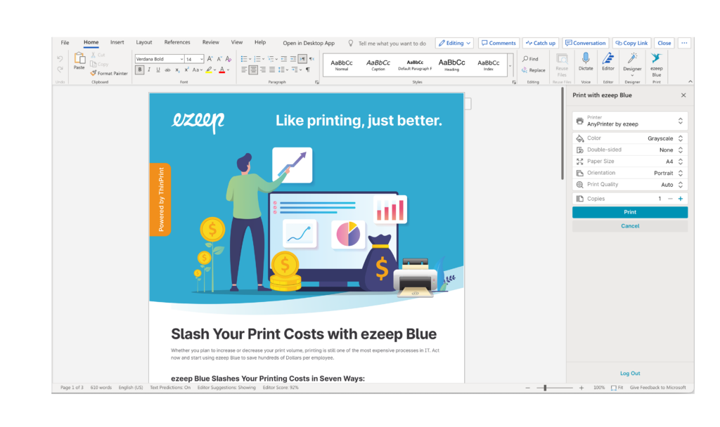Image resolution: width=720 pixels, height=427 pixels.
Task: Toggle center alignment
Action: 253,70
